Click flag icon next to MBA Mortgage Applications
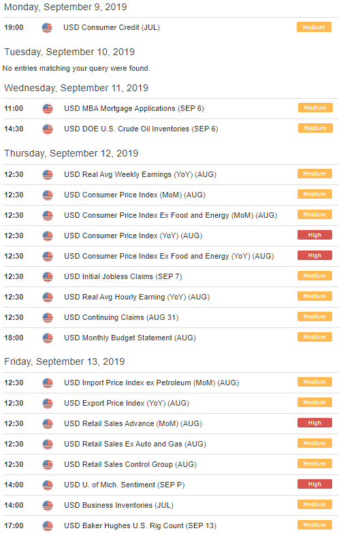Viewport: 339px width, 535px height. click(48, 109)
